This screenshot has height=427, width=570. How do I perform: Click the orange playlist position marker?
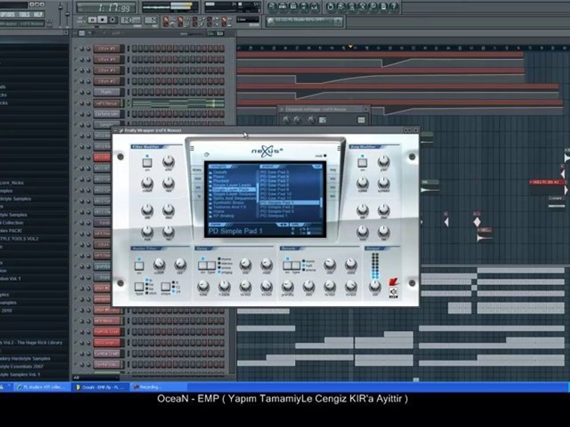pyautogui.click(x=350, y=46)
